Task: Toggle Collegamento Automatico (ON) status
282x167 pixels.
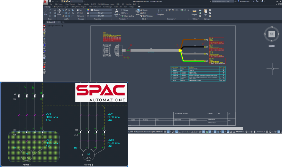Action: 145,132
